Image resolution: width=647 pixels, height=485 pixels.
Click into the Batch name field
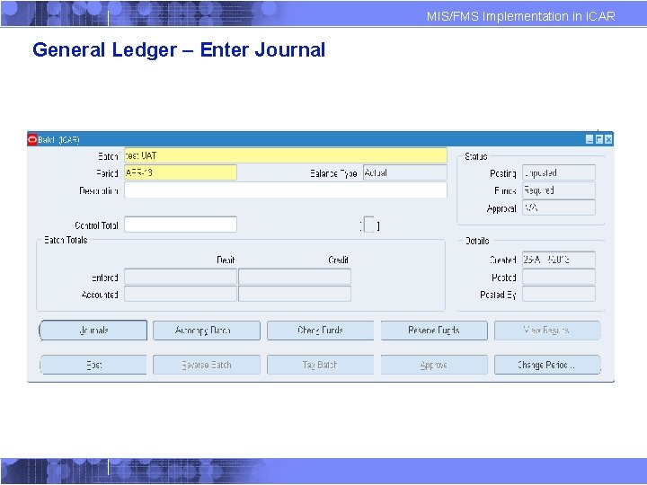286,156
